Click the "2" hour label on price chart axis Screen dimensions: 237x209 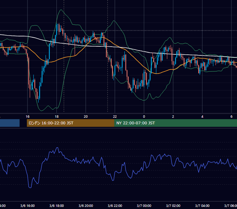(x=173, y=117)
